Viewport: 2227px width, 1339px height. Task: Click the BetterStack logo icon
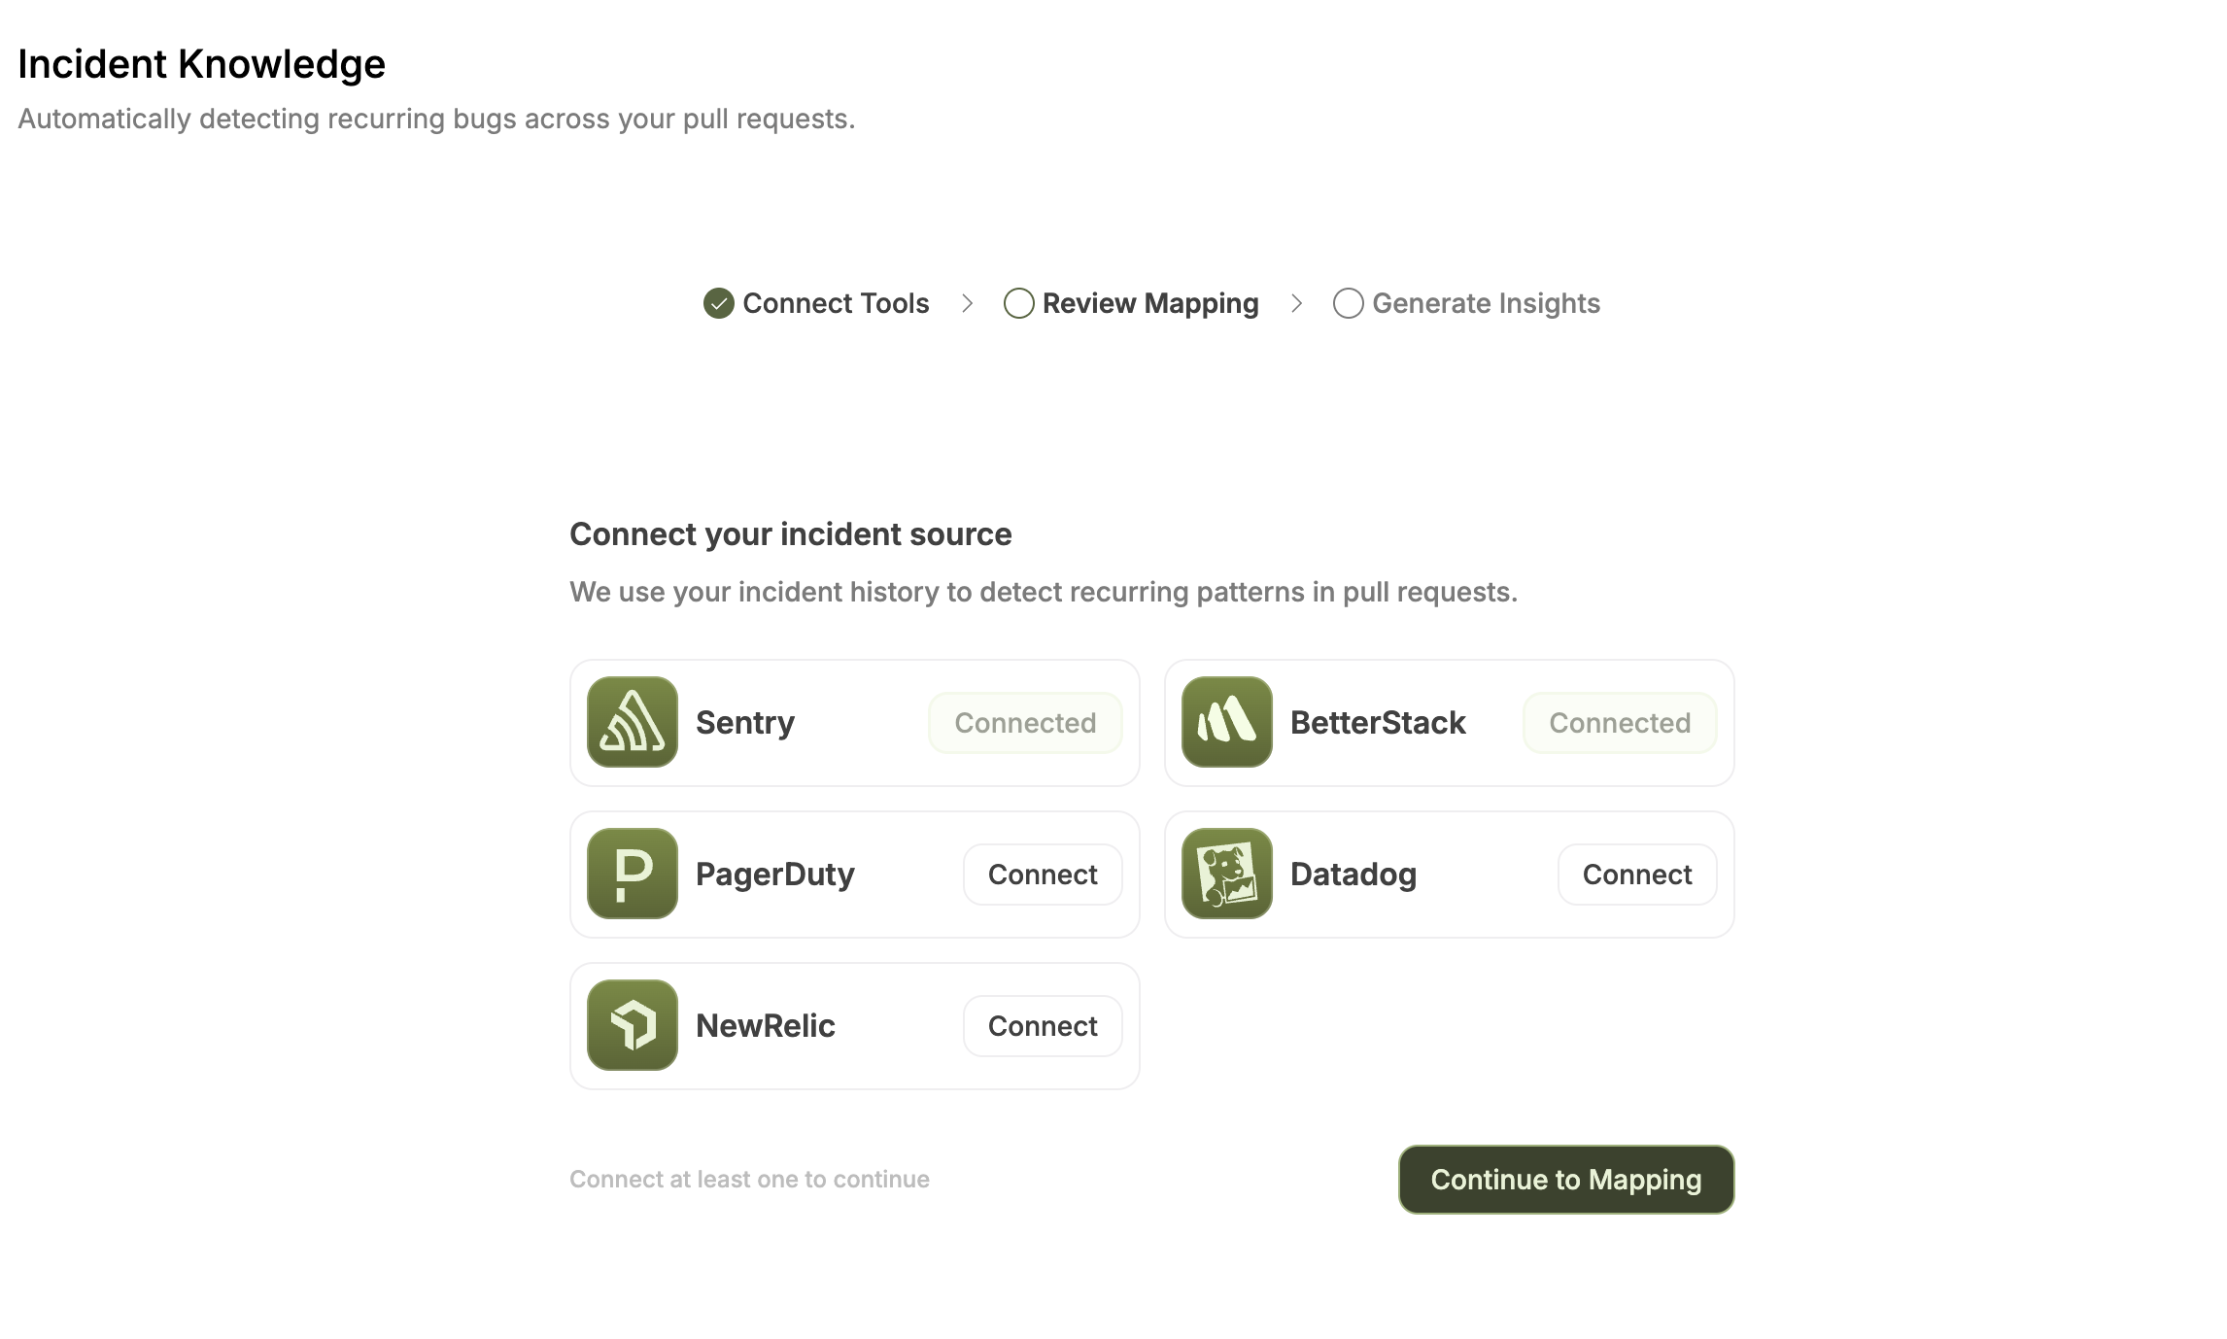1226,722
